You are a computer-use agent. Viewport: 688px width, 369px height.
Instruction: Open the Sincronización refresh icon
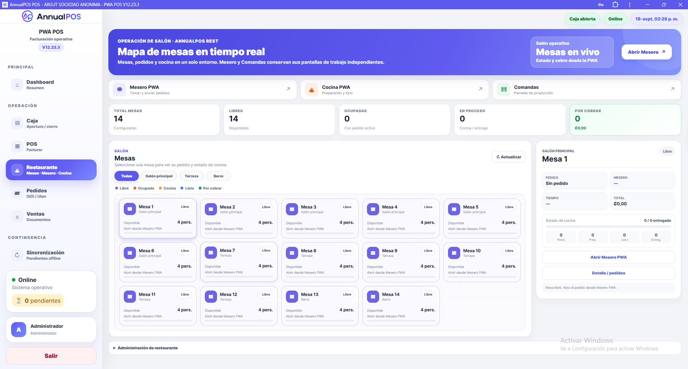[17, 255]
